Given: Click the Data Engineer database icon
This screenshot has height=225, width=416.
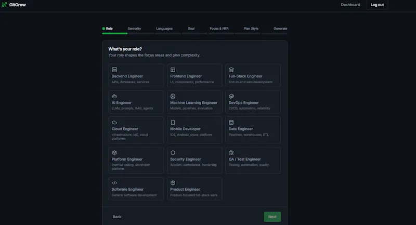Looking at the screenshot, I should 231,123.
